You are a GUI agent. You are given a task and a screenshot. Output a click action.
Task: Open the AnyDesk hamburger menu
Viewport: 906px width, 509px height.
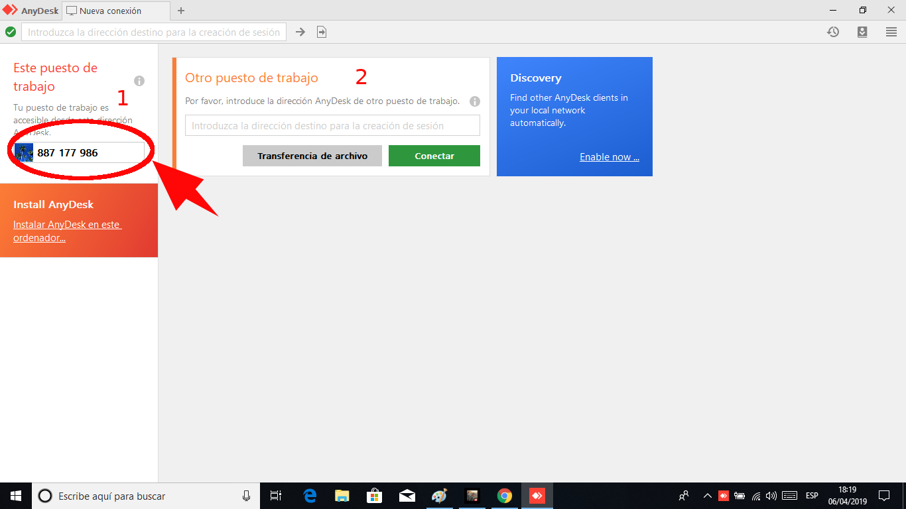[891, 32]
